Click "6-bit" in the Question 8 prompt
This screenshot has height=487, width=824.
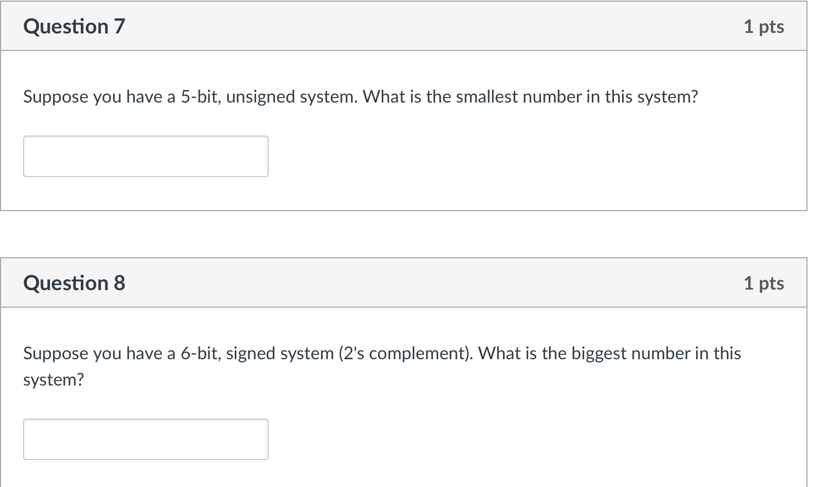201,353
